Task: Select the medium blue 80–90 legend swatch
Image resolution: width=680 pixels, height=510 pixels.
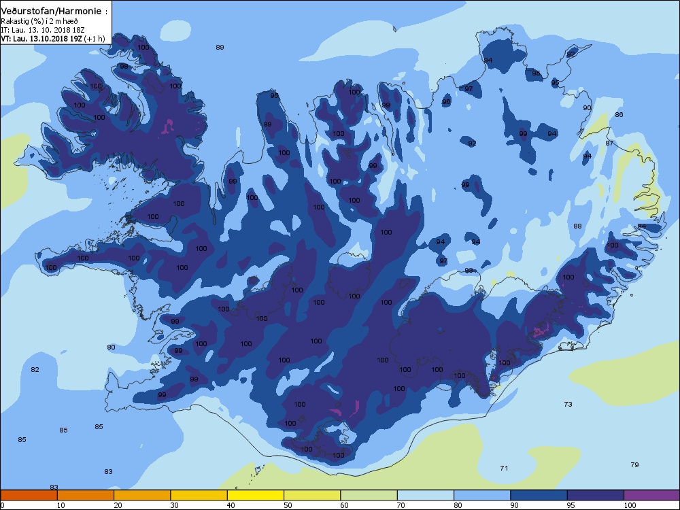Action: coord(482,495)
